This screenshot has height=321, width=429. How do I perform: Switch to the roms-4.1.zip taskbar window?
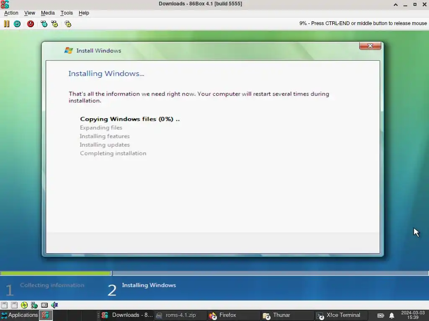[x=181, y=315]
